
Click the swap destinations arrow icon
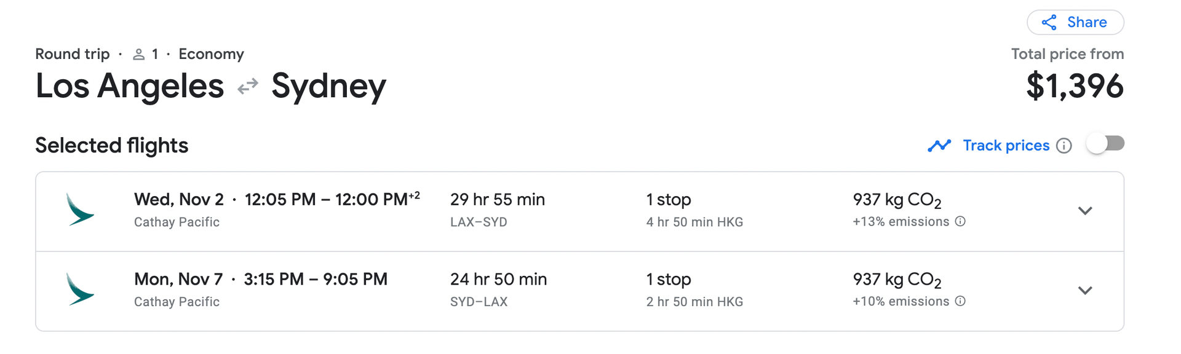(247, 86)
